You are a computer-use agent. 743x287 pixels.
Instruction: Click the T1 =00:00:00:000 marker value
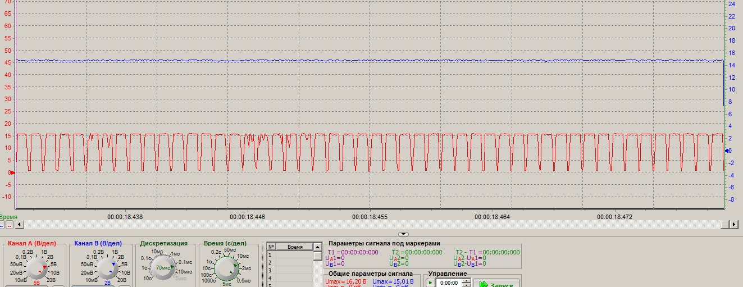pos(353,252)
